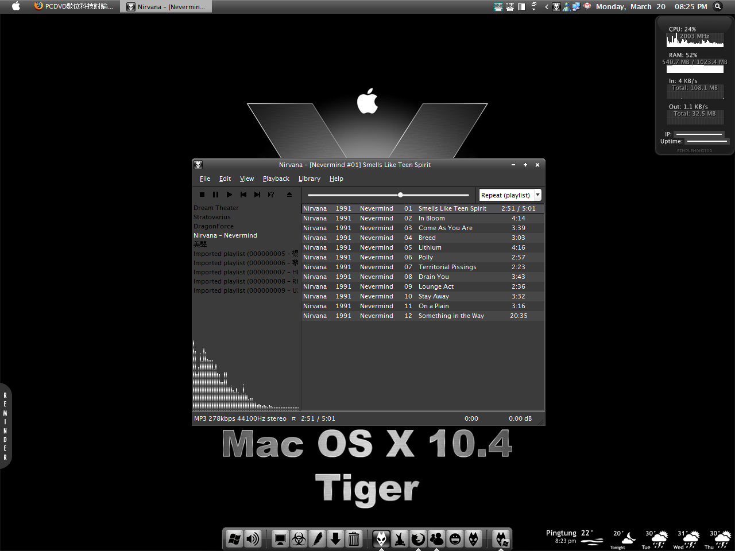
Task: Select the Stratovarius playlist
Action: pyautogui.click(x=212, y=217)
